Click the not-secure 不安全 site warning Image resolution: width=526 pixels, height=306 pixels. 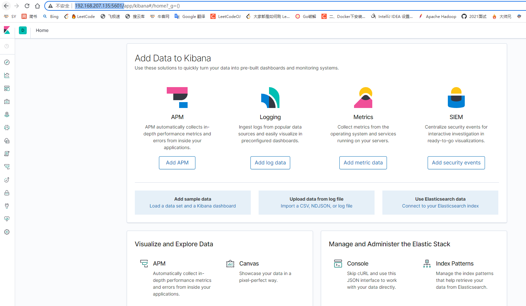tap(59, 6)
